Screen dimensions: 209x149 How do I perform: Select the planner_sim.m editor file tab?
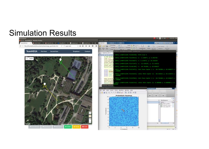pos(107,53)
